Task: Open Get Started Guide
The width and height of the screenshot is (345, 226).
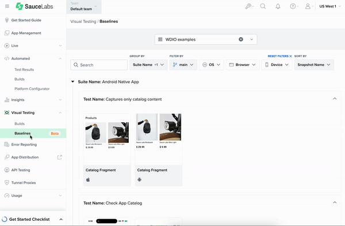Action: [x=26, y=20]
